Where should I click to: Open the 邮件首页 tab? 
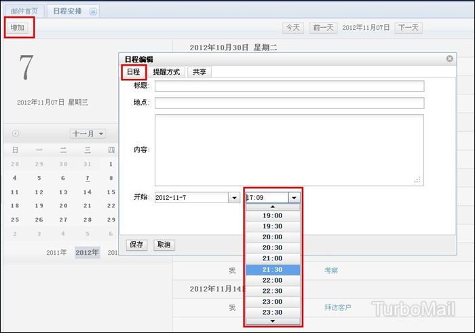click(24, 11)
